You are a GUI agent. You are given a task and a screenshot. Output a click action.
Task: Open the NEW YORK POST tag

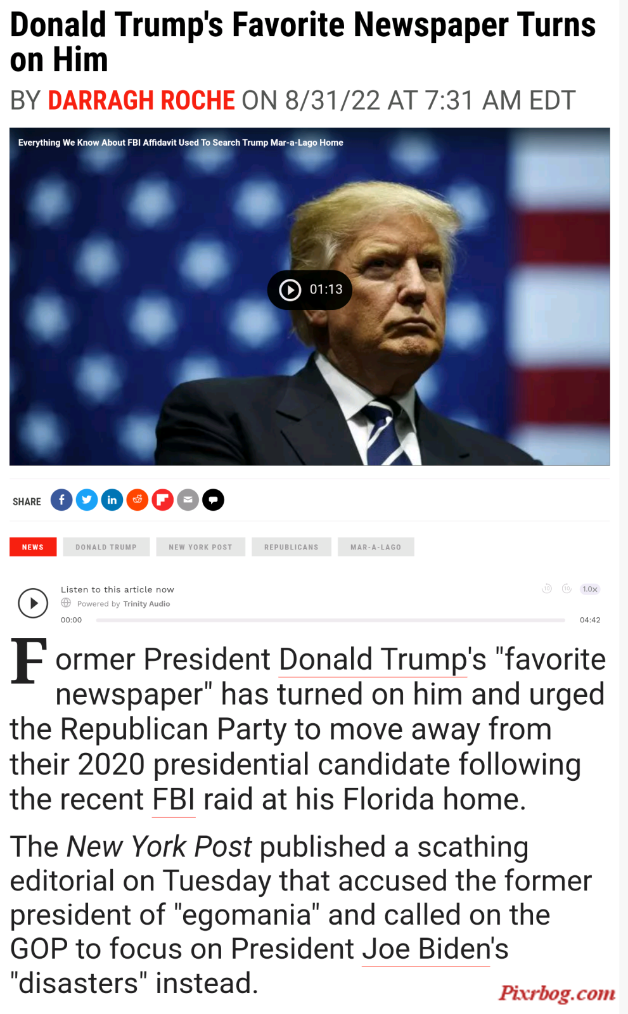coord(201,547)
